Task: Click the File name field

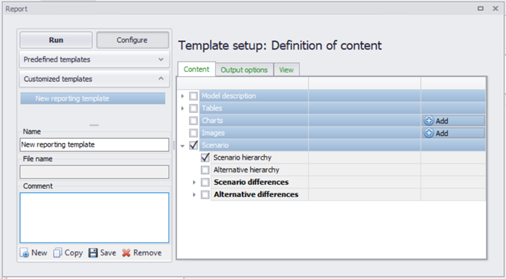Action: [x=94, y=172]
